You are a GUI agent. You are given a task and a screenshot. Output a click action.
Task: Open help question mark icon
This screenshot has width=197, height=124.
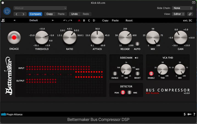click(194, 114)
